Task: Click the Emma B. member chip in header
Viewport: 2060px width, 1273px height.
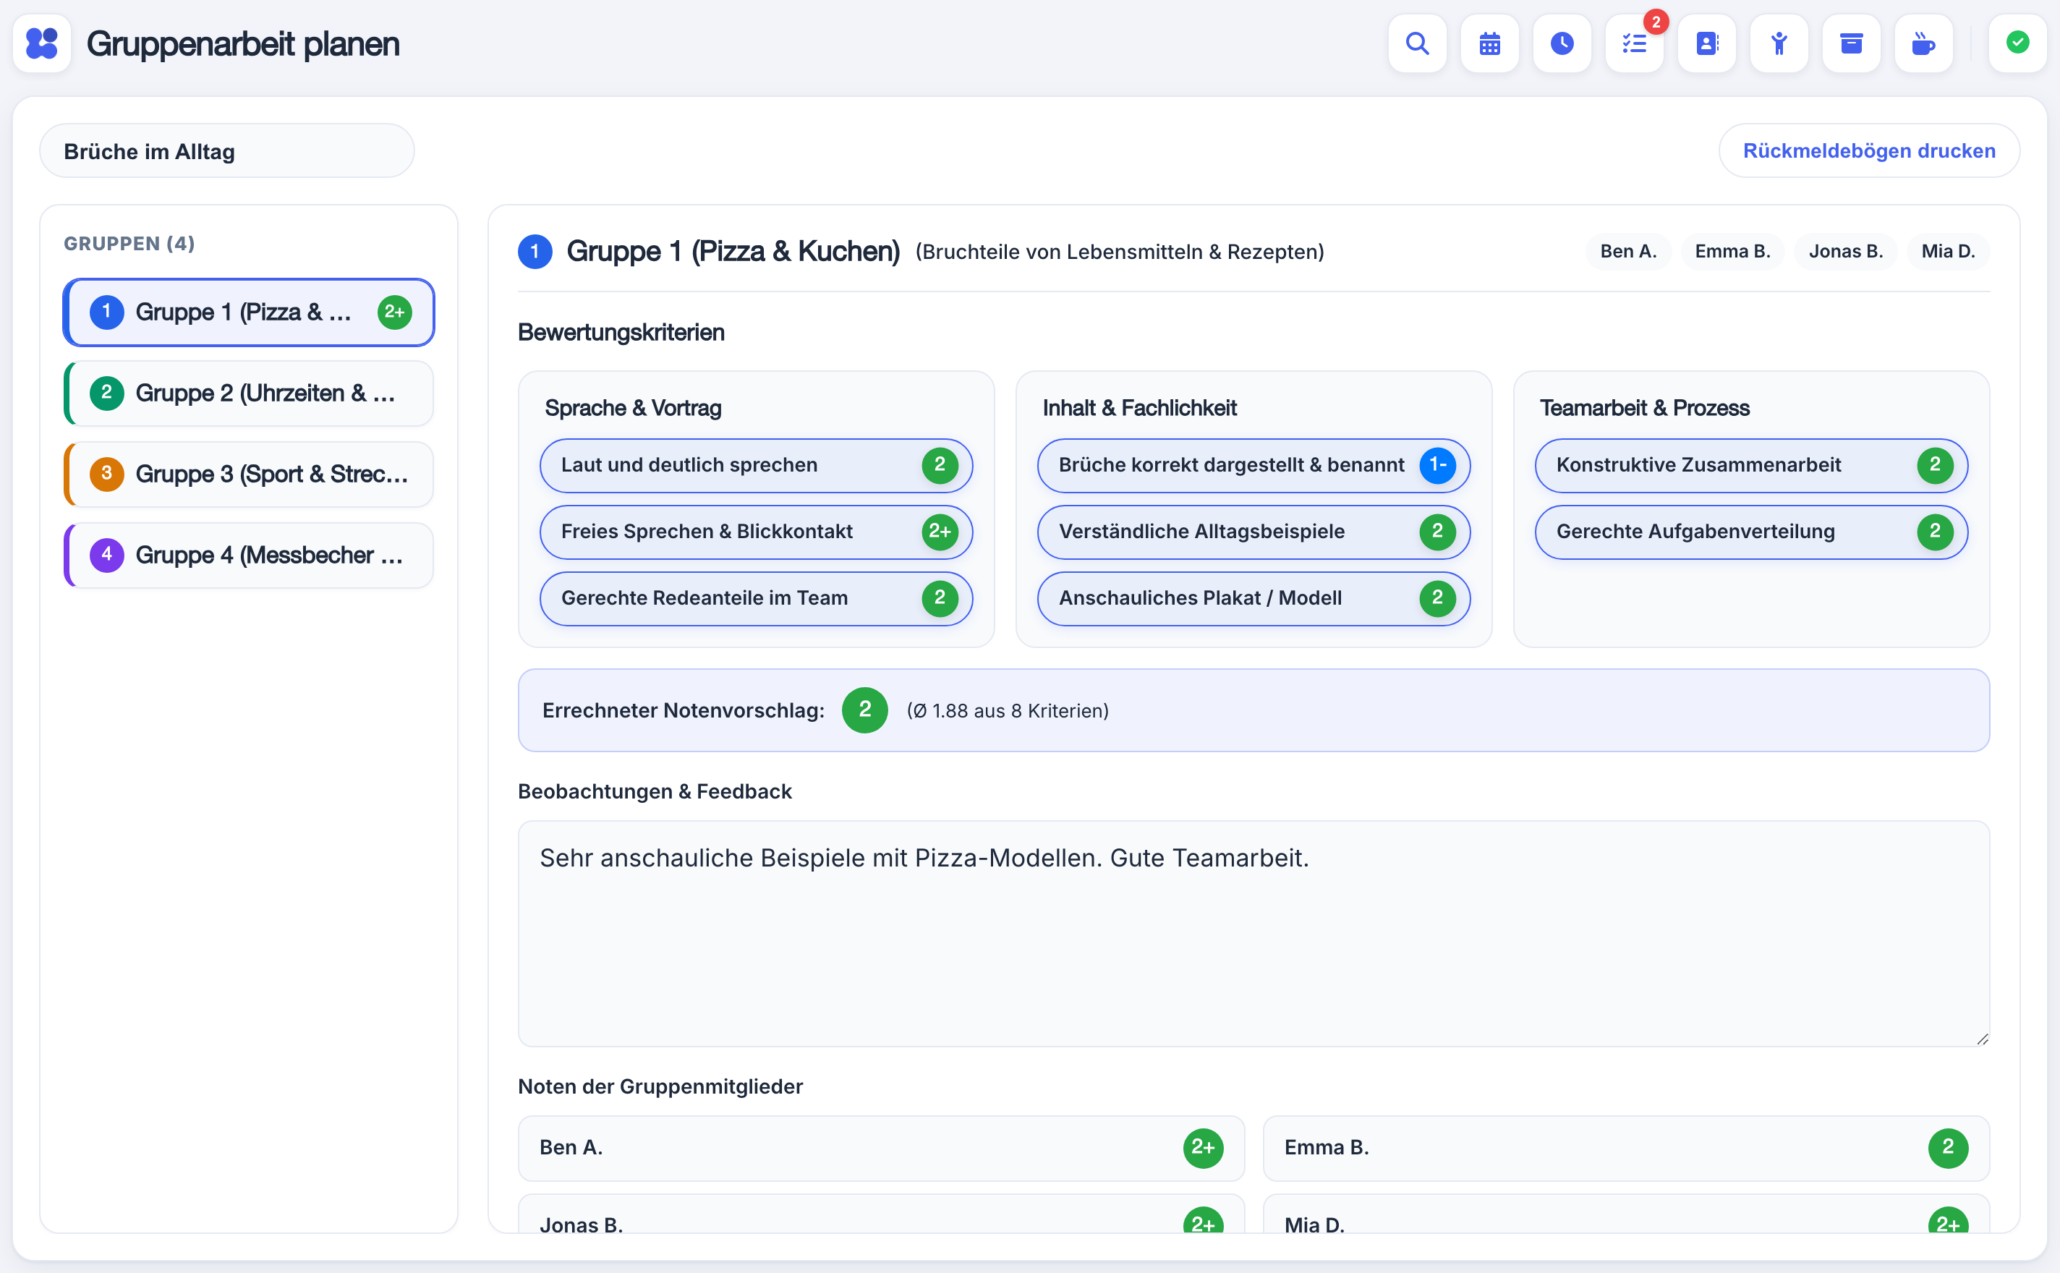Action: (x=1732, y=251)
